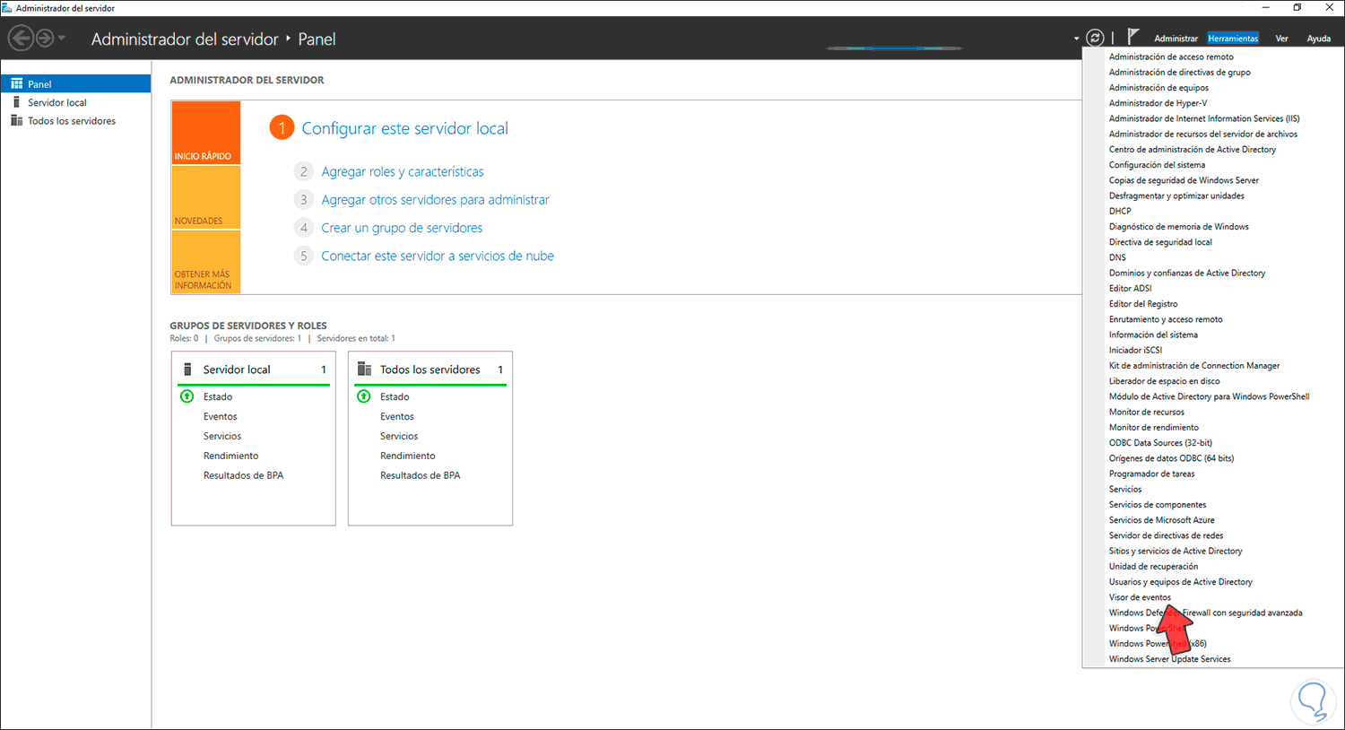Click Agregar roles y características link
The height and width of the screenshot is (730, 1345).
pos(402,171)
